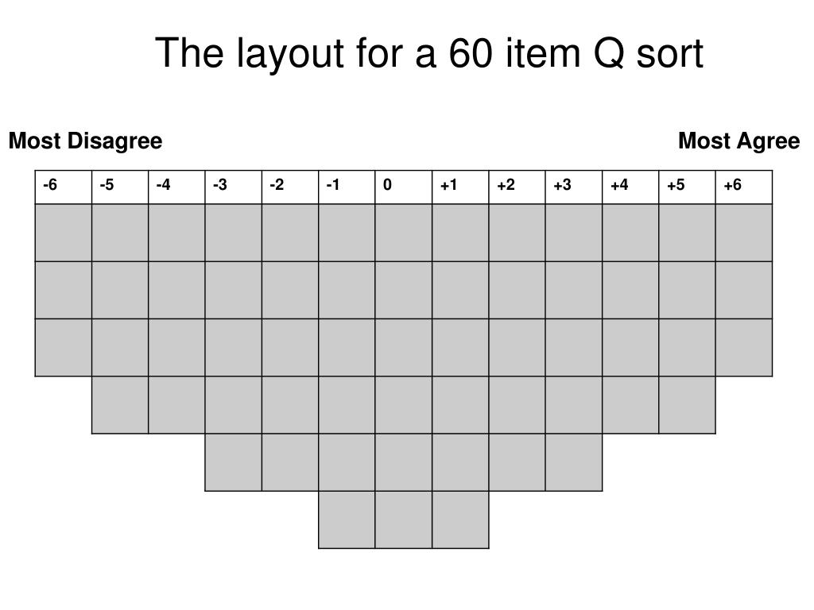
Task: Click the +2 column header cell
Action: click(x=517, y=187)
